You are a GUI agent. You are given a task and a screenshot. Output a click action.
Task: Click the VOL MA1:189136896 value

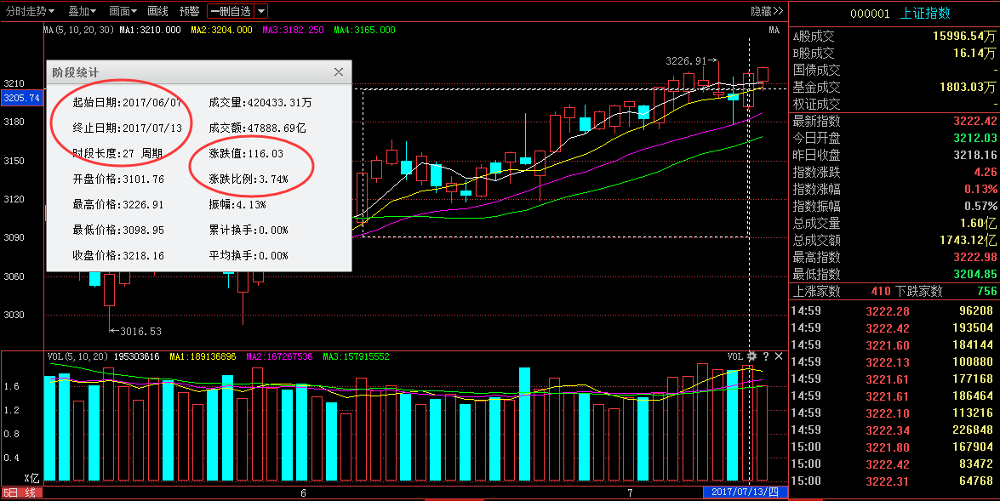coord(203,356)
